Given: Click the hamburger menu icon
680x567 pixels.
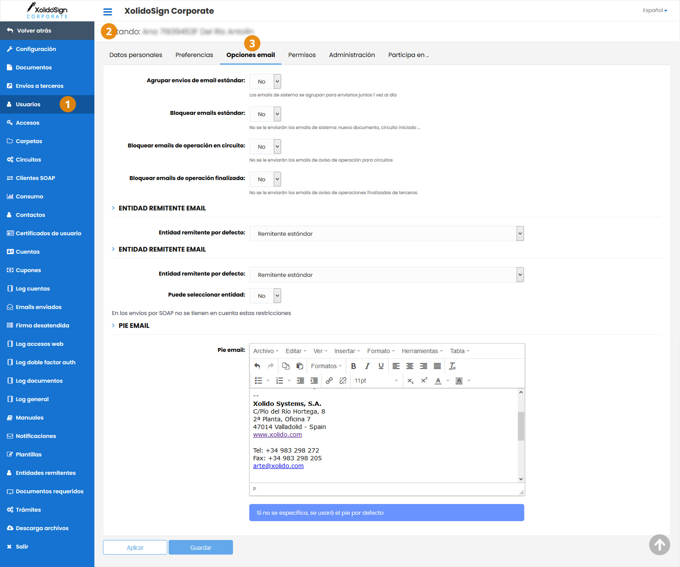Looking at the screenshot, I should point(108,12).
